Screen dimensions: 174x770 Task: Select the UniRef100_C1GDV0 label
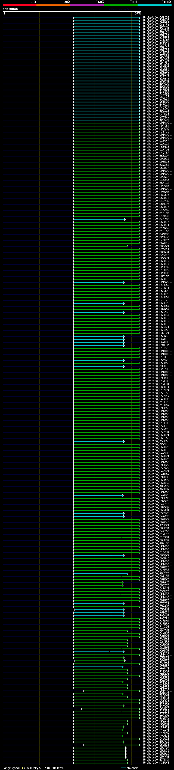pyautogui.click(x=156, y=270)
